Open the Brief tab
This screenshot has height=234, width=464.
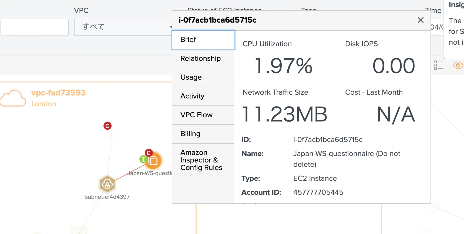tap(203, 40)
